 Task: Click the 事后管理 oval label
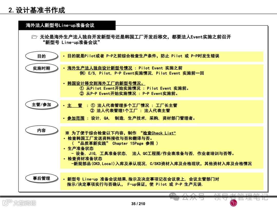click(x=42, y=178)
